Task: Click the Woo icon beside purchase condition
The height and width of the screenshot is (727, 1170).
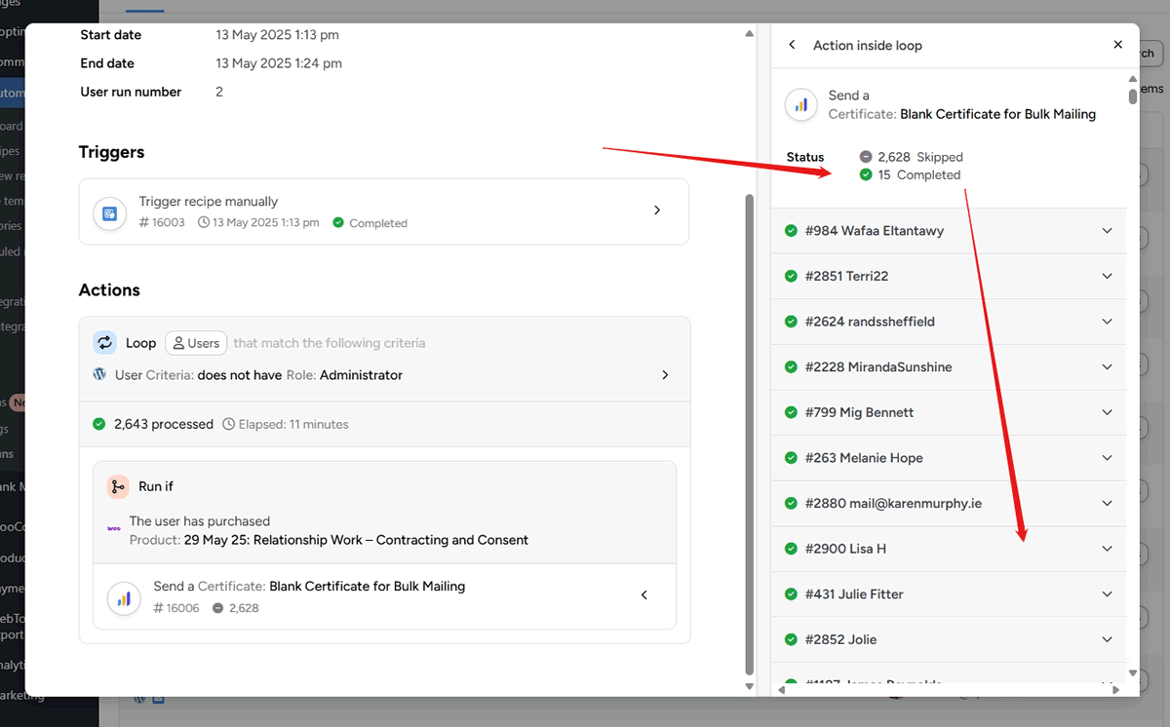Action: coord(113,529)
